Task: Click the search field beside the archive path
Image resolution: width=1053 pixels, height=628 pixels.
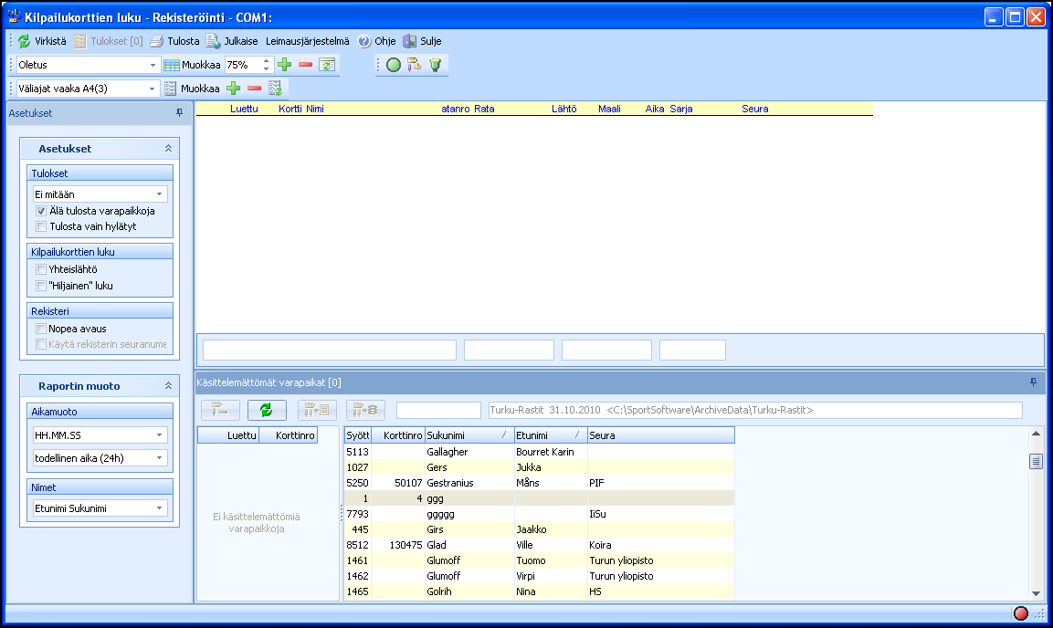Action: 438,410
